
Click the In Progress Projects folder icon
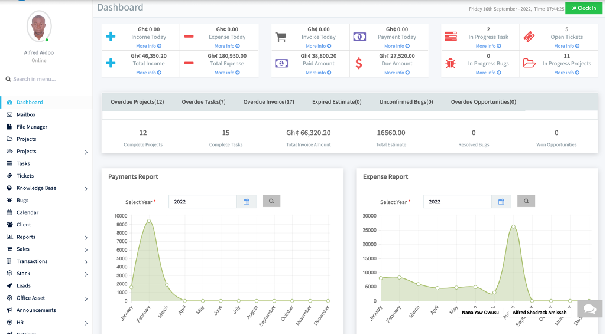pyautogui.click(x=529, y=64)
